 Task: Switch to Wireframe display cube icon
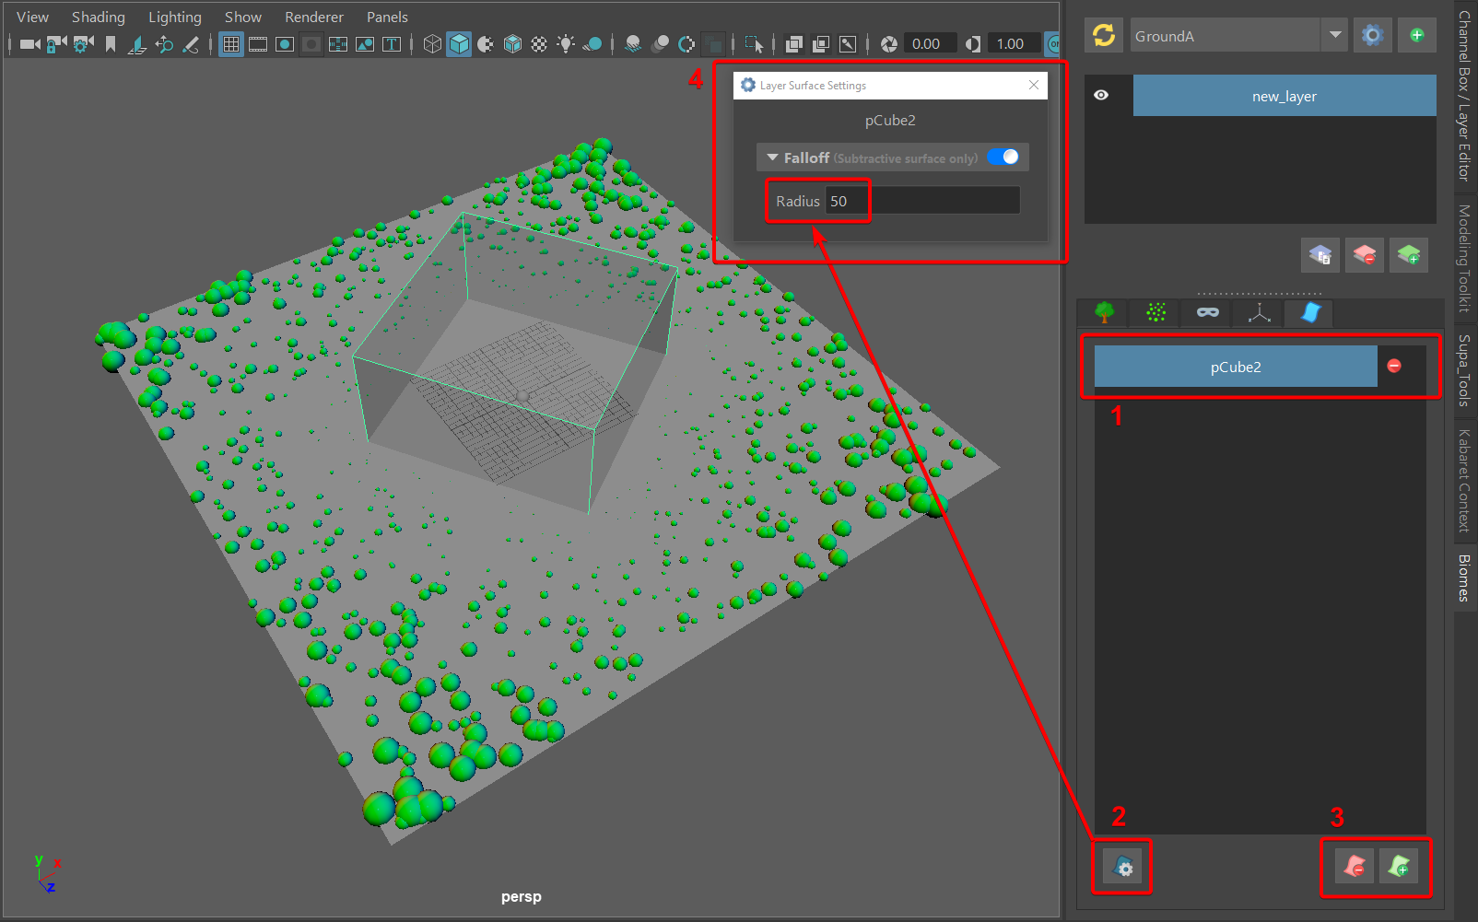(x=432, y=43)
